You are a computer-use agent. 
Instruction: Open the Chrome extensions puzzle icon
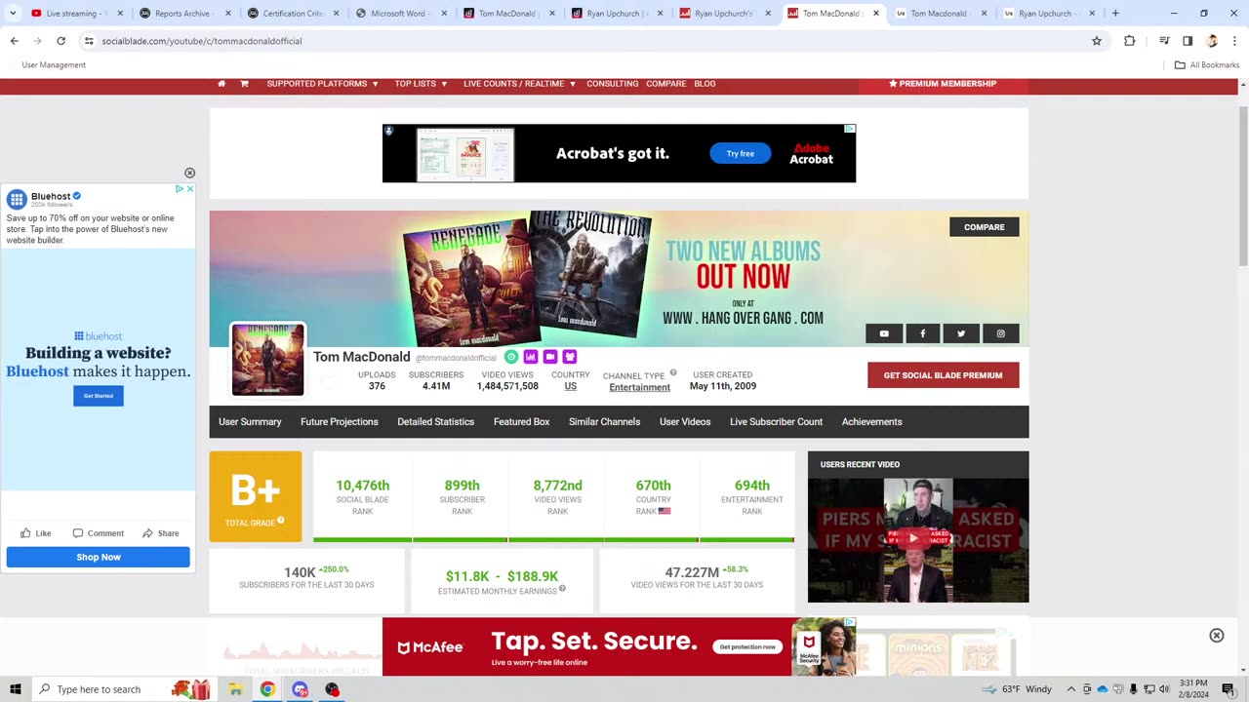click(x=1129, y=41)
